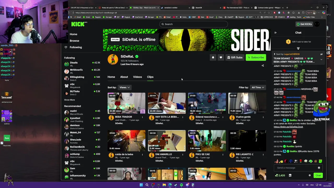Open the Filter by All Time dropdown
The image size is (334, 188).
258,87
